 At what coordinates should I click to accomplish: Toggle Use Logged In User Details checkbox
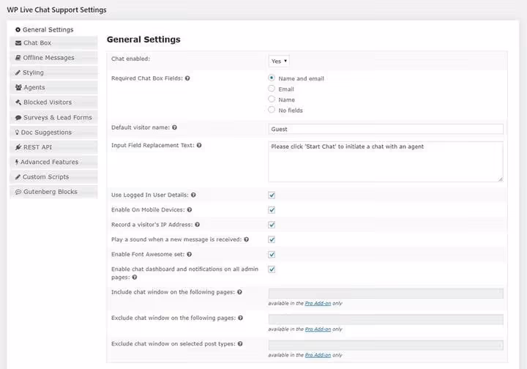point(272,195)
